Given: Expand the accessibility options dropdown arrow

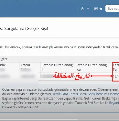Looking at the screenshot, I should (88, 8).
